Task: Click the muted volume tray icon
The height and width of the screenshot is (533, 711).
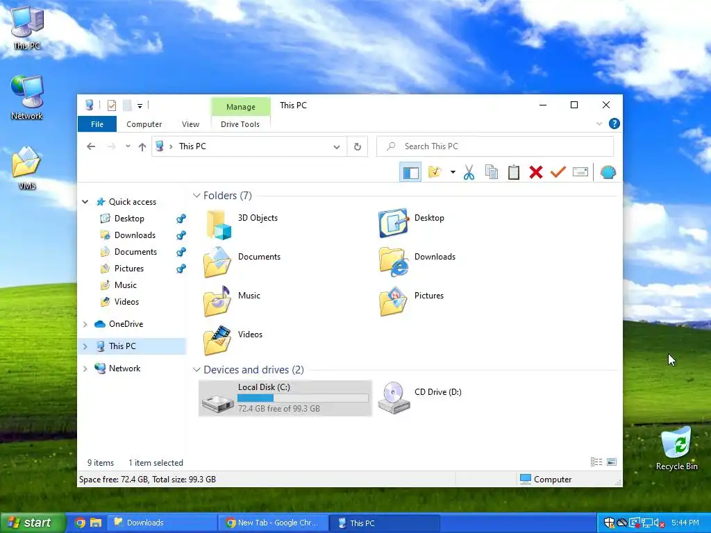Action: pyautogui.click(x=659, y=523)
